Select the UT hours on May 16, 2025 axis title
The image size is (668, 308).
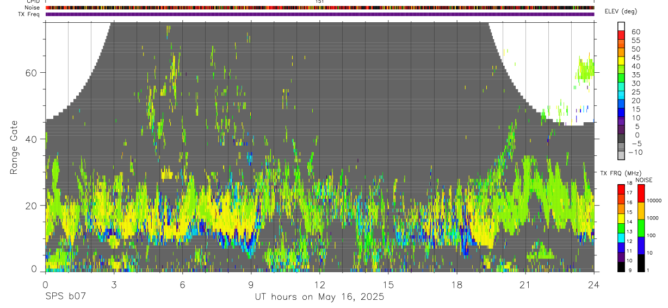click(x=320, y=297)
